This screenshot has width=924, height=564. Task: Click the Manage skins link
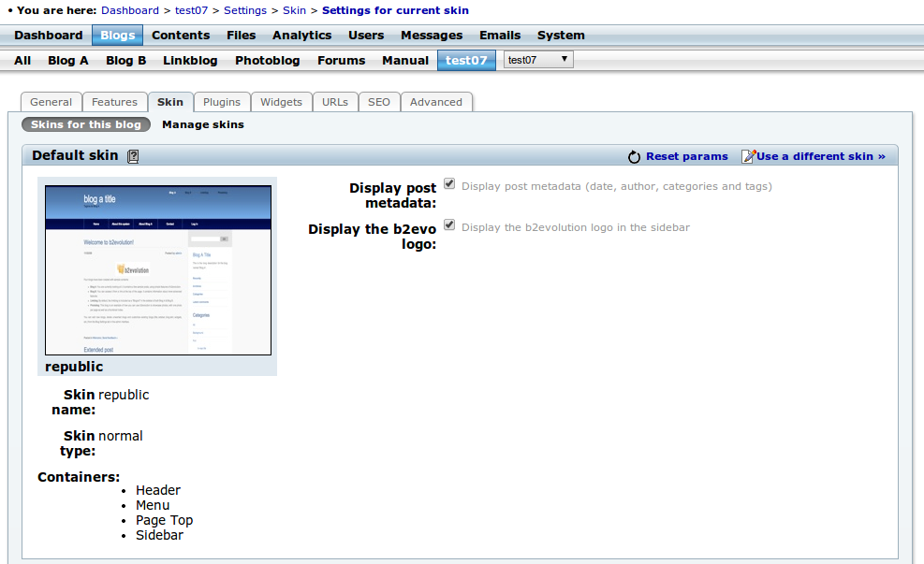[203, 124]
